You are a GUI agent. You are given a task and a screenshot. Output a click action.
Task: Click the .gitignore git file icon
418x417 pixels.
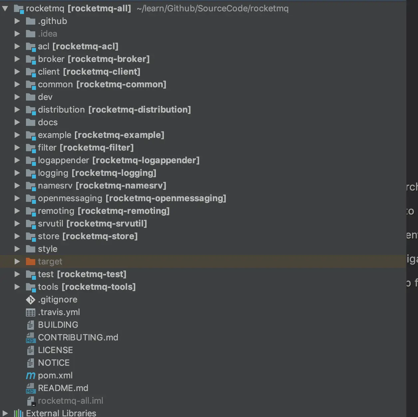pos(31,300)
